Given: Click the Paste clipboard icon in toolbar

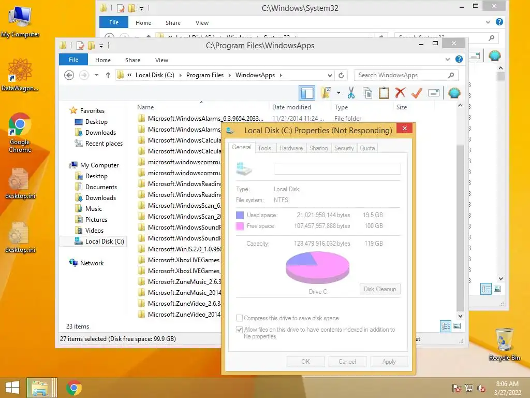Looking at the screenshot, I should [x=384, y=93].
